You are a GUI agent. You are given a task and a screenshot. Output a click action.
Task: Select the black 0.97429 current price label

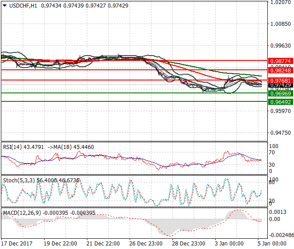tap(281, 85)
